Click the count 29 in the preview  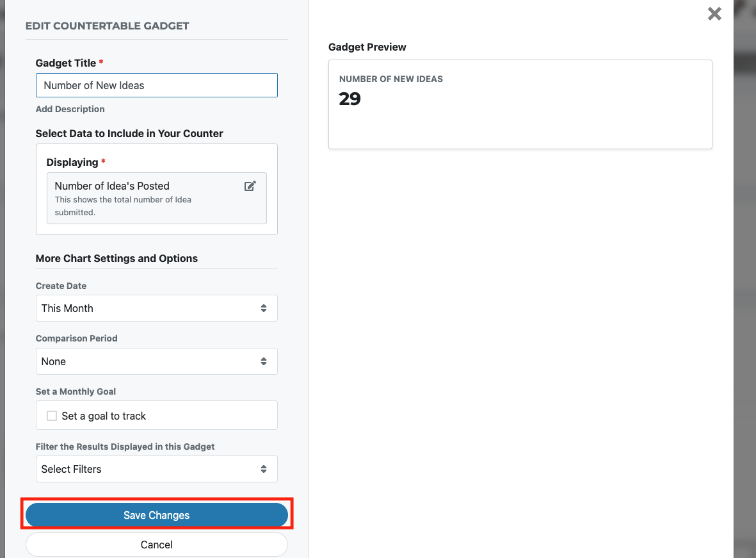[350, 99]
